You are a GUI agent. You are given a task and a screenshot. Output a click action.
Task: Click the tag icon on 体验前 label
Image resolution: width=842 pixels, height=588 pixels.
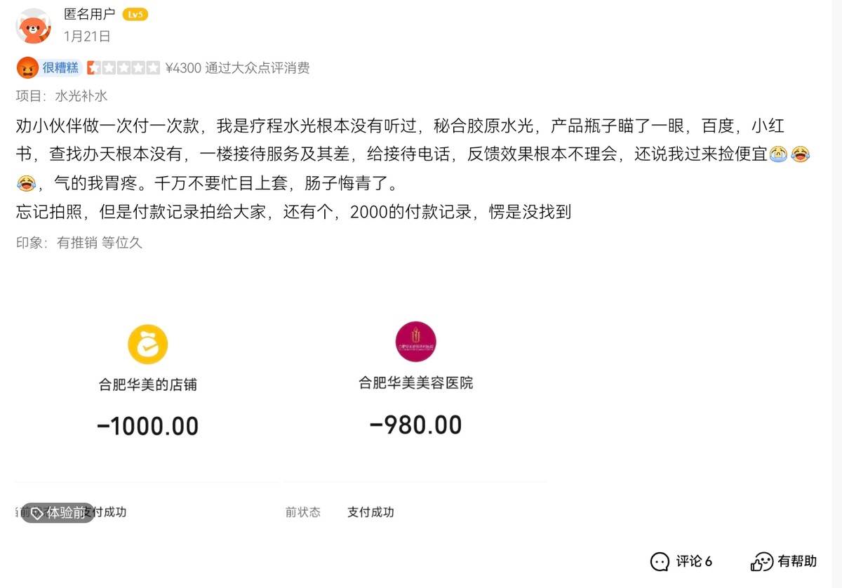click(37, 513)
